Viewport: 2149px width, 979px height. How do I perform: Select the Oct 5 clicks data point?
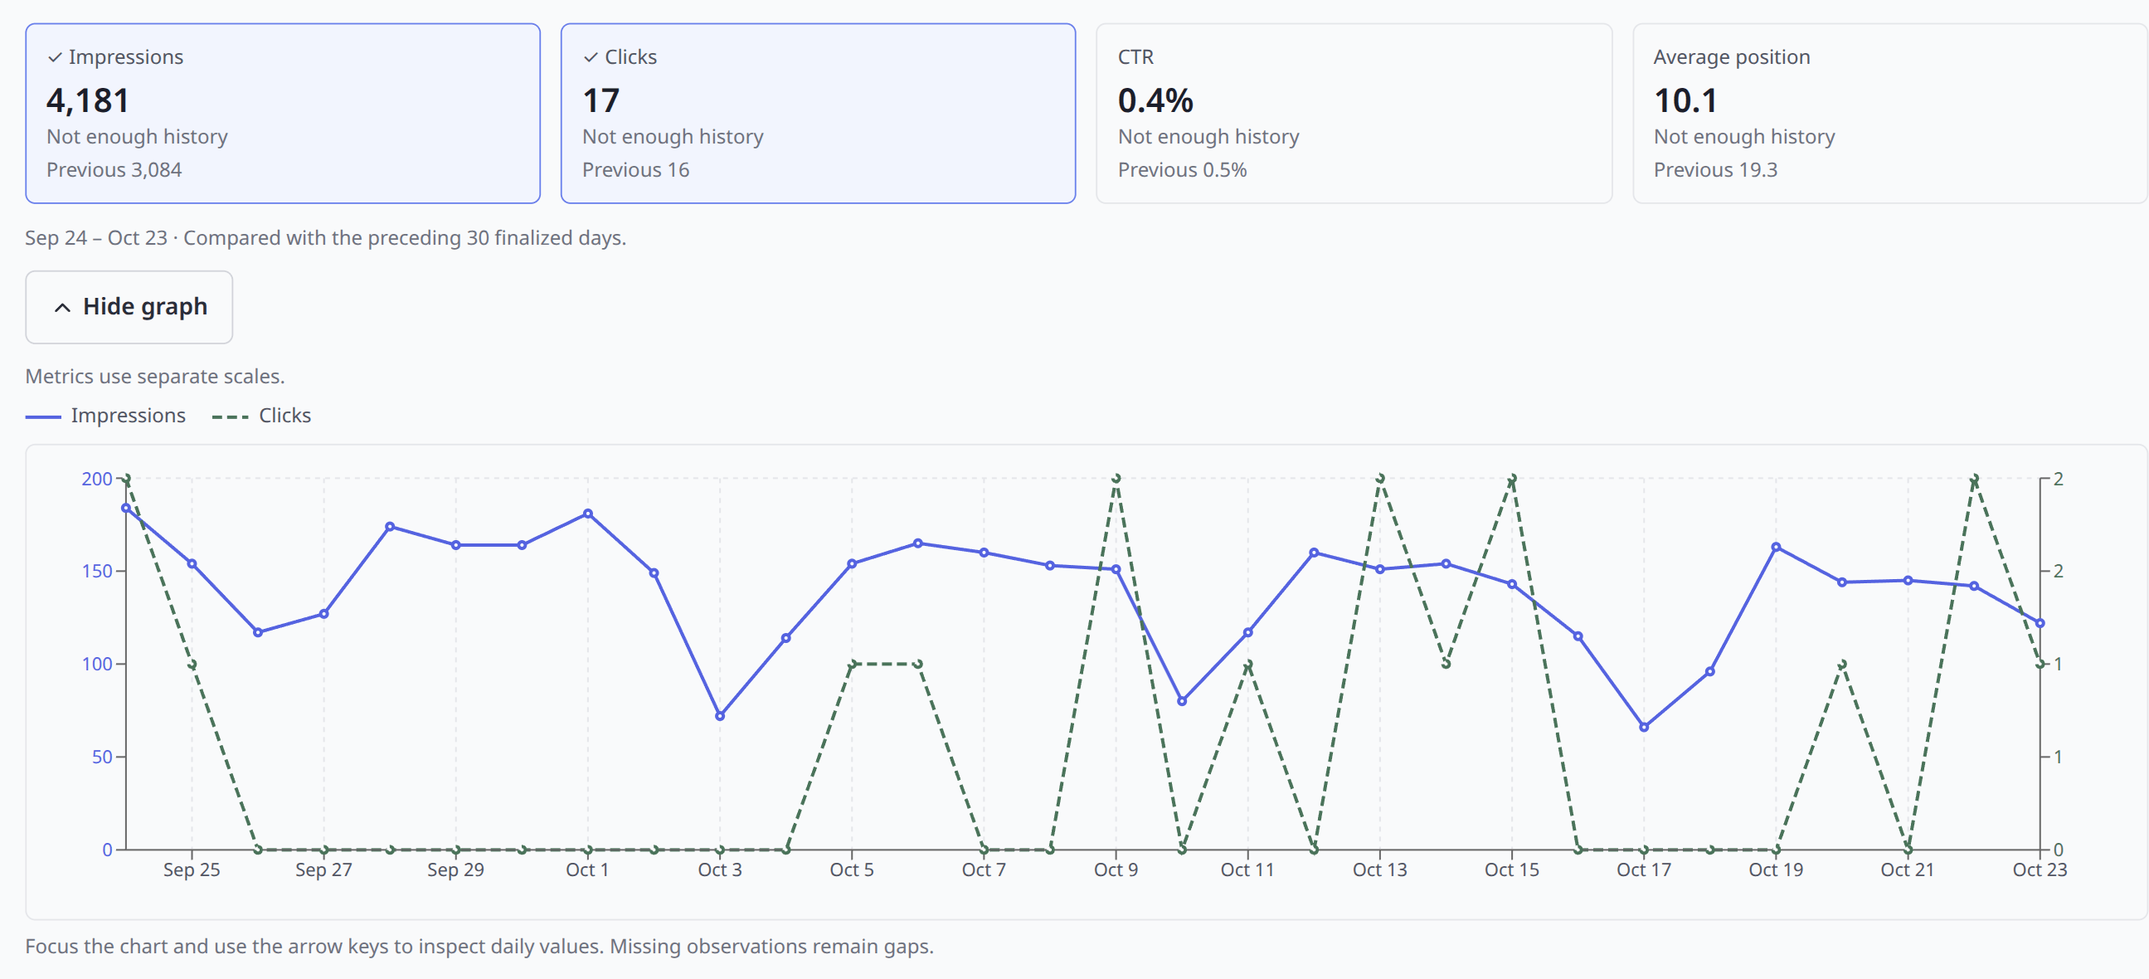[x=852, y=665]
